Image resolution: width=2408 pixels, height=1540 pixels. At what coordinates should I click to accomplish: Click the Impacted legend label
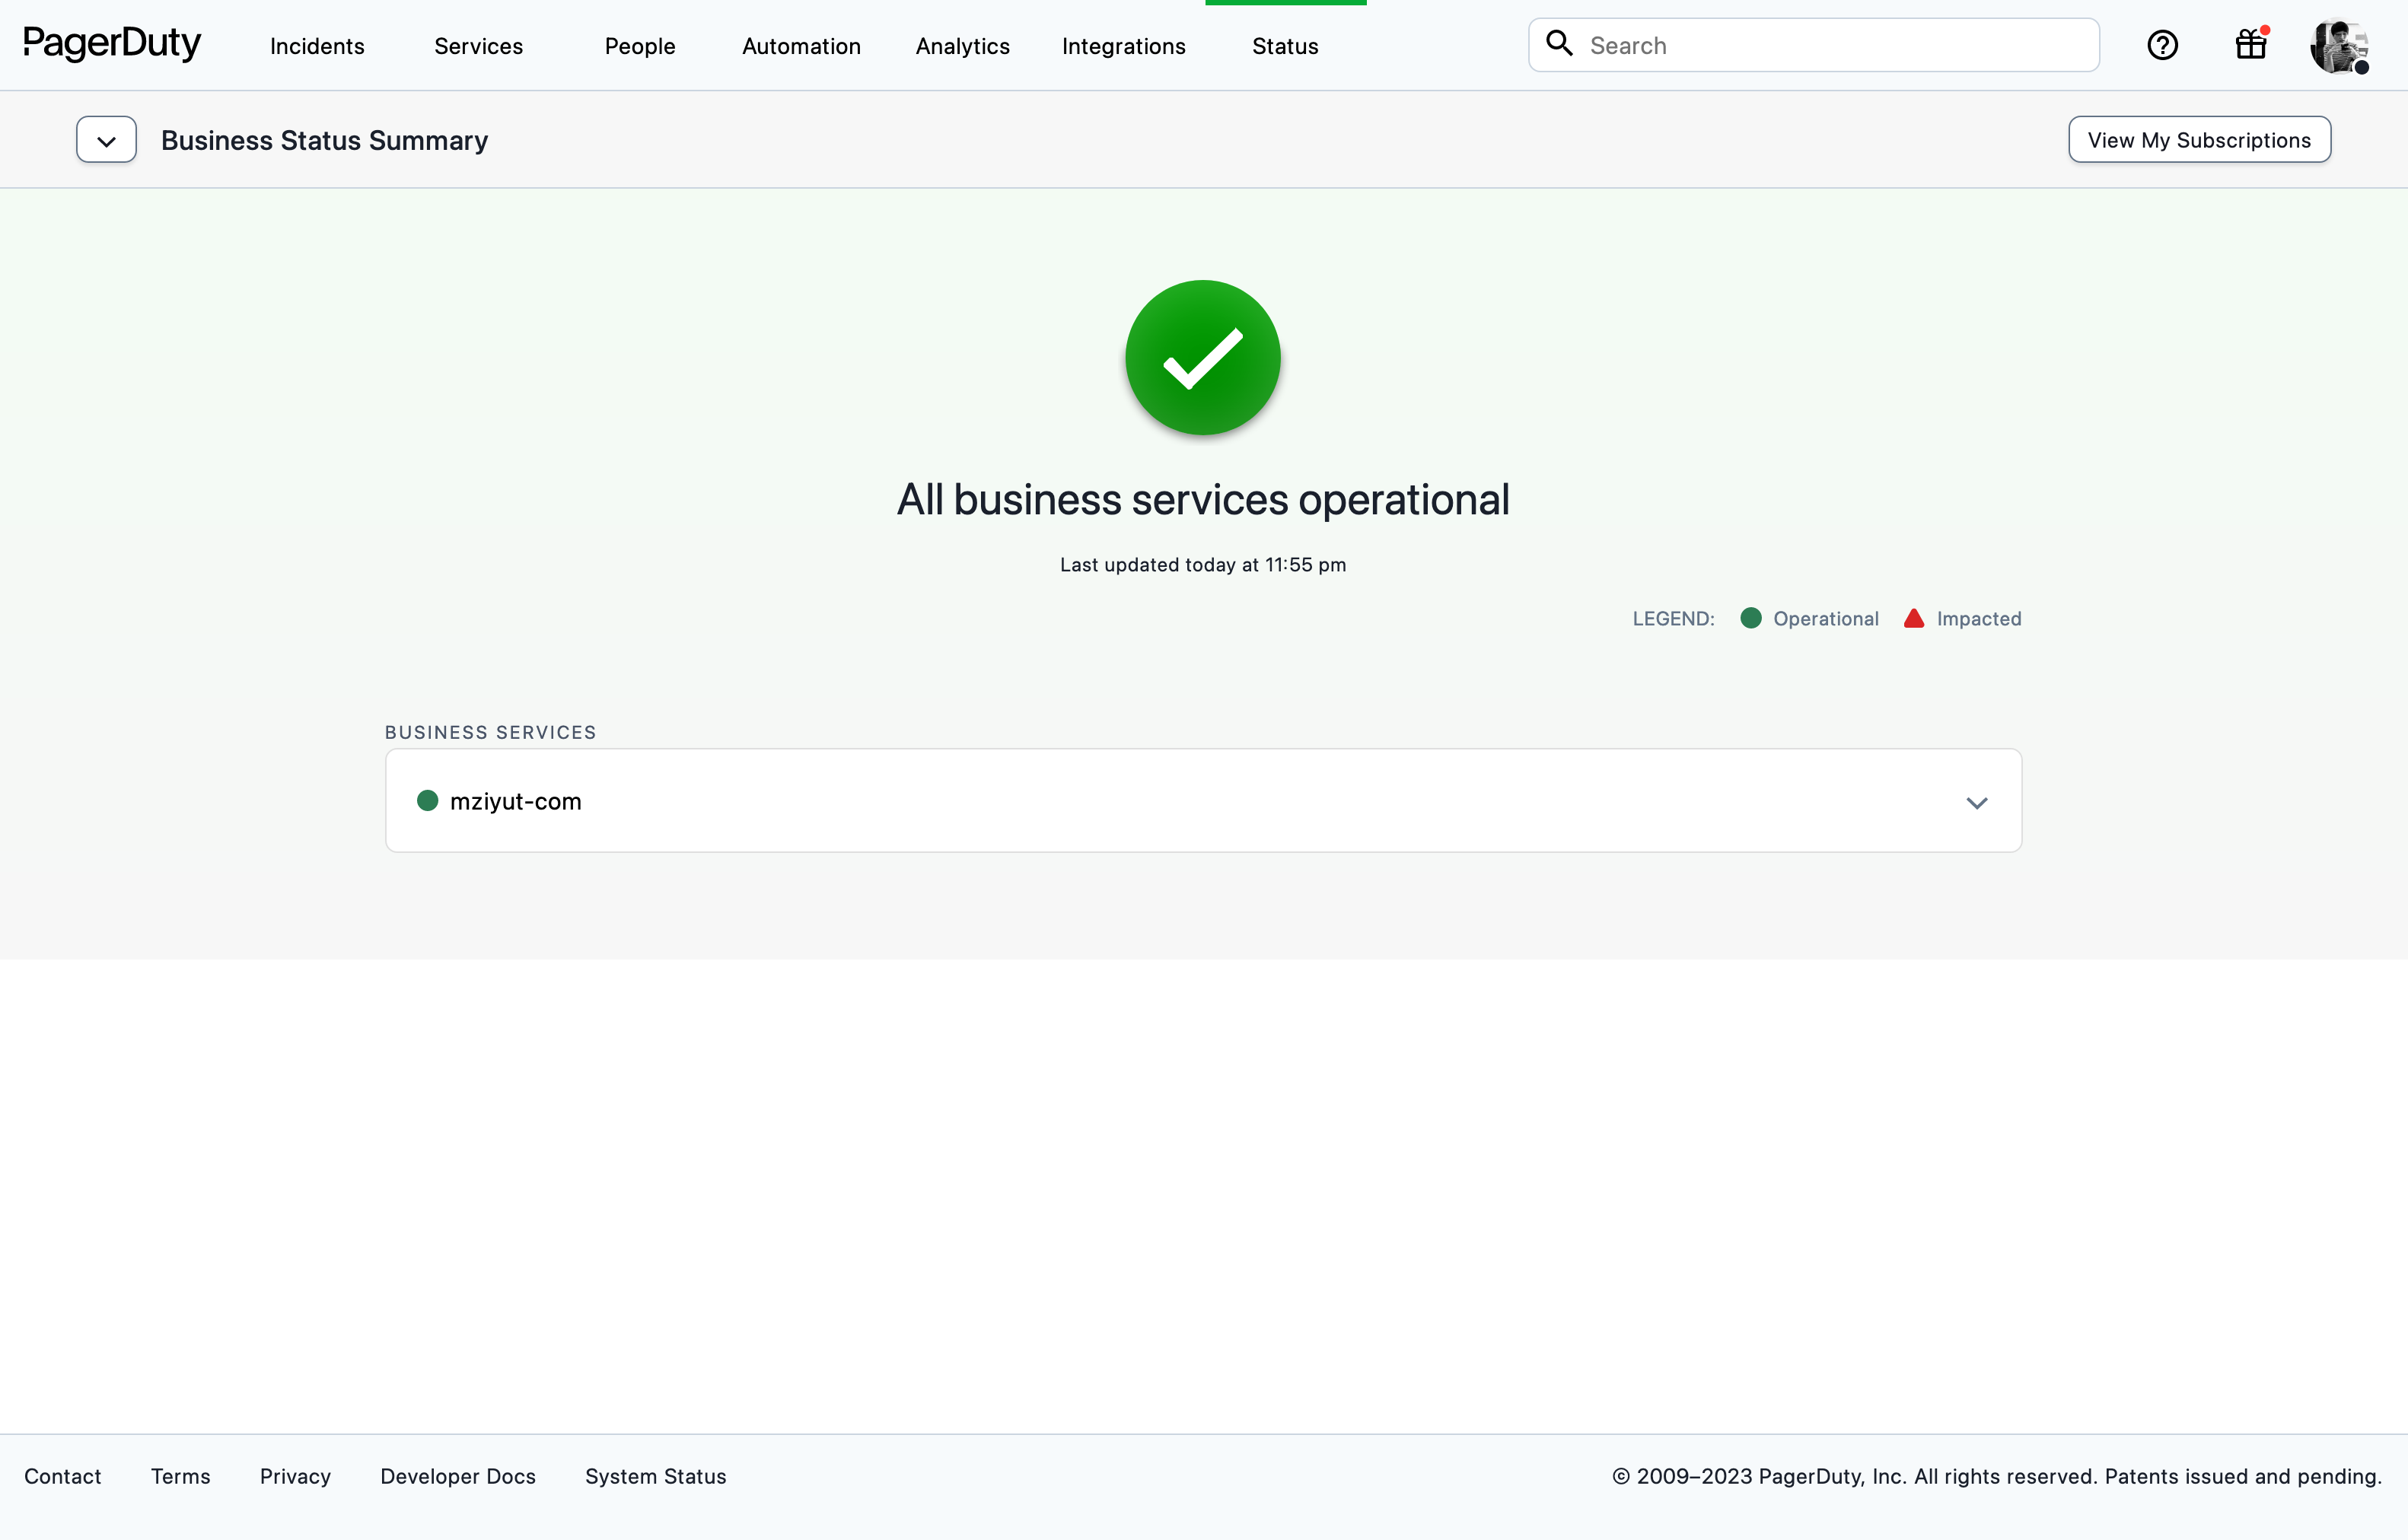(x=1978, y=619)
